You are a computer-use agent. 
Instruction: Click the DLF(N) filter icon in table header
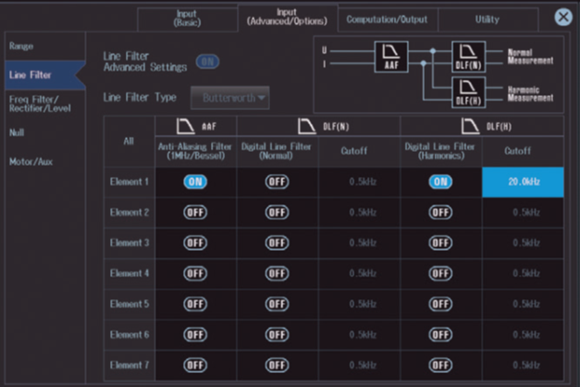304,126
